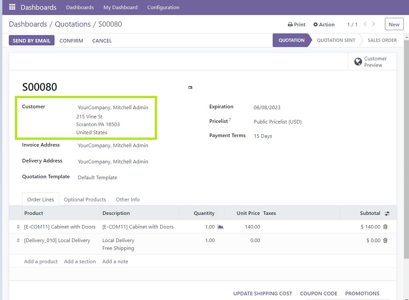The image size is (409, 300).
Task: Edit the Expiration date field
Action: (x=267, y=107)
